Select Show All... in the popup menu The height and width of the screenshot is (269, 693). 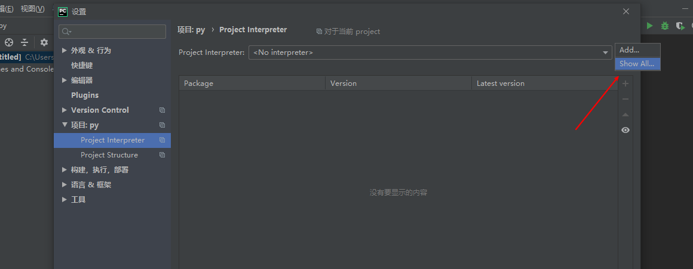click(x=637, y=64)
